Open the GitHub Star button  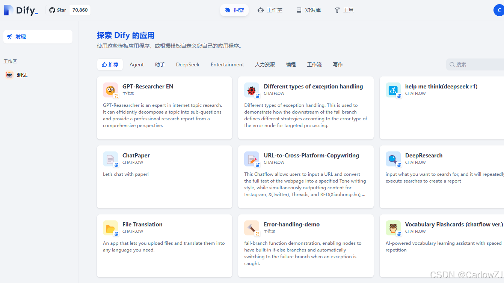click(57, 10)
